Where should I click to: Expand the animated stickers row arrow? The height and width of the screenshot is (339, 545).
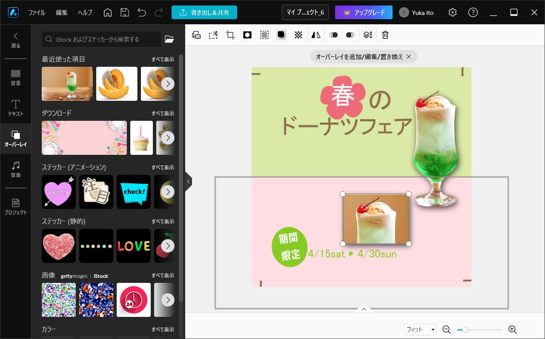coord(168,191)
